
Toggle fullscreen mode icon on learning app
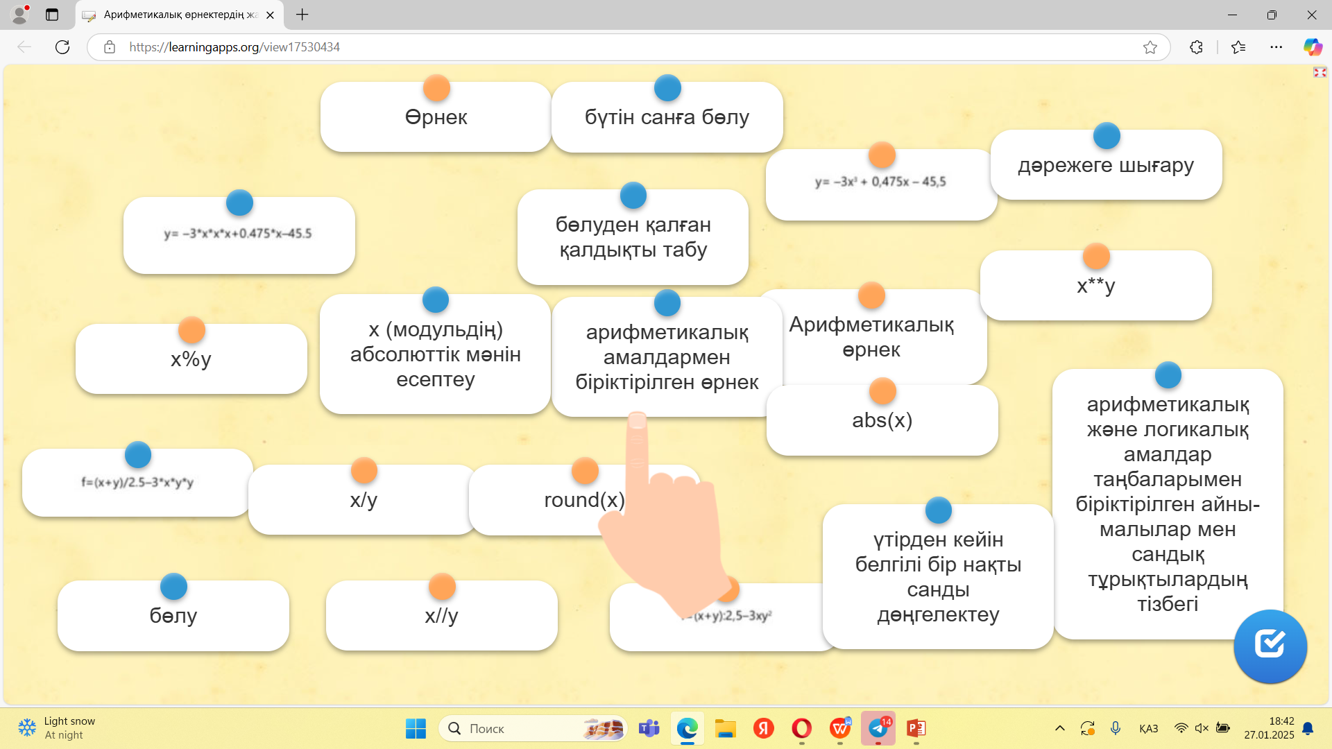1320,72
